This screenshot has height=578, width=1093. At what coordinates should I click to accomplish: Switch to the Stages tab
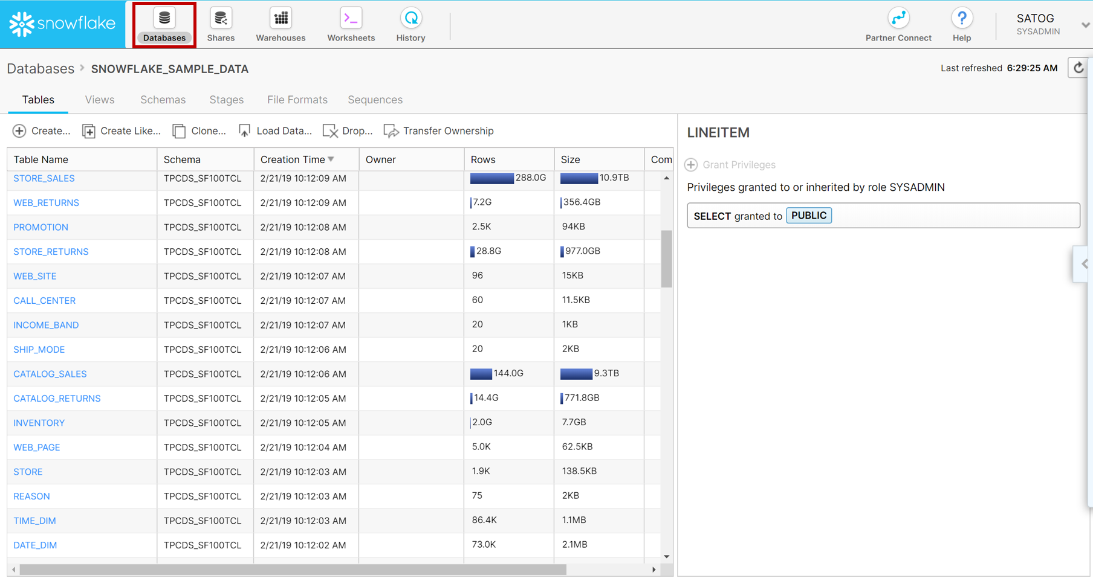click(x=226, y=100)
